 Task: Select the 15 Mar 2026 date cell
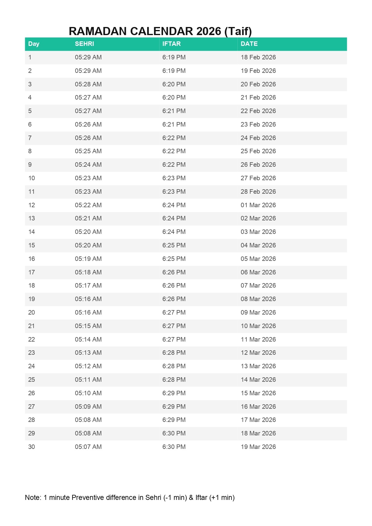coord(258,393)
